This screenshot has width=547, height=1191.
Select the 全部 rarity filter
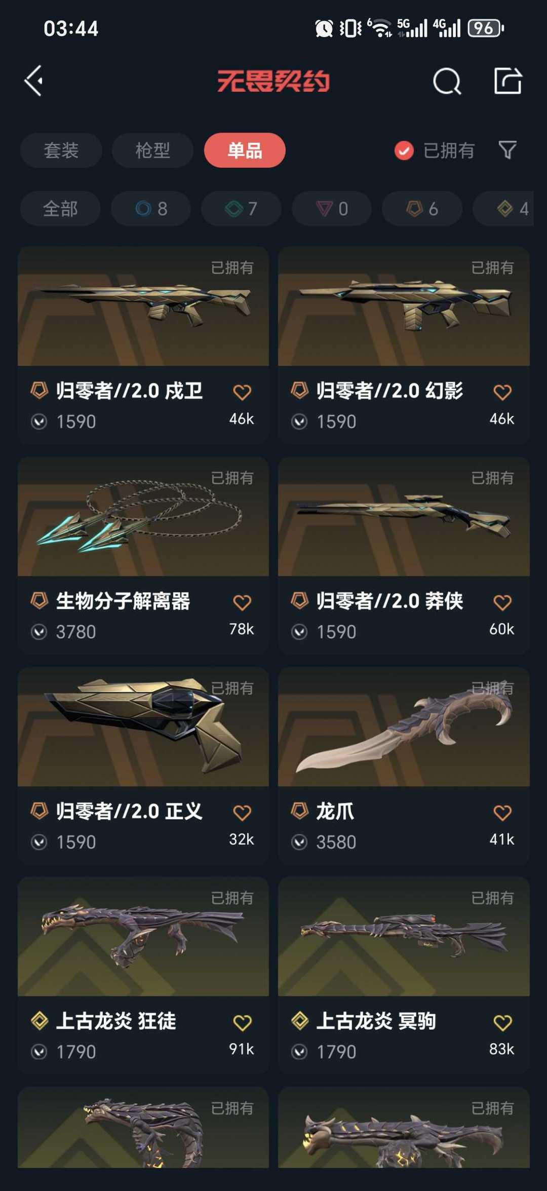coord(60,209)
